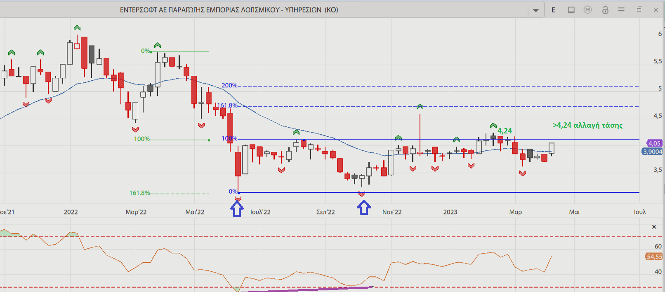Select the green 161.8% Fibonacci extension label
This screenshot has width=665, height=292.
click(139, 193)
